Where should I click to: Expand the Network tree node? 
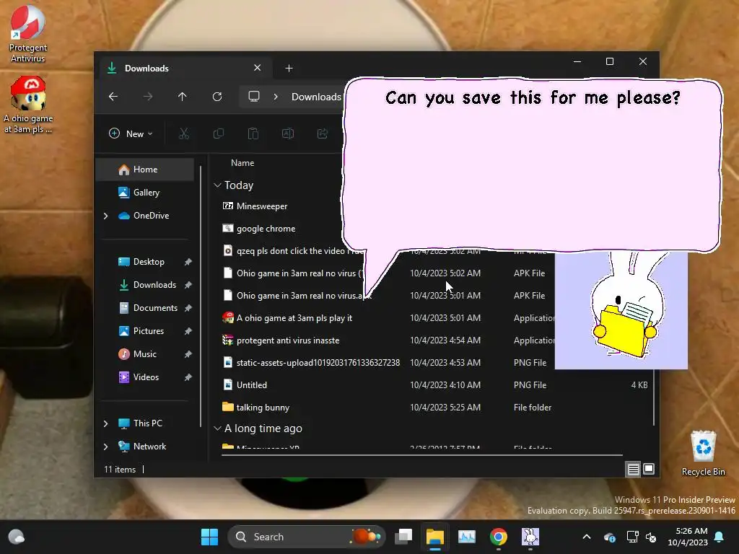point(105,447)
